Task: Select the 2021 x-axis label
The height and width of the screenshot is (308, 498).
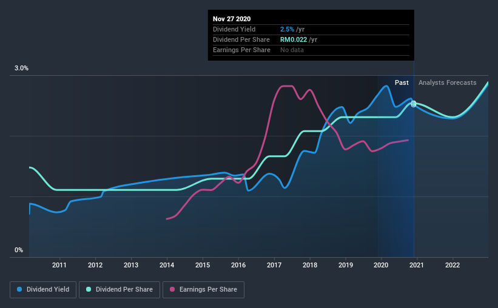Action: pyautogui.click(x=416, y=265)
